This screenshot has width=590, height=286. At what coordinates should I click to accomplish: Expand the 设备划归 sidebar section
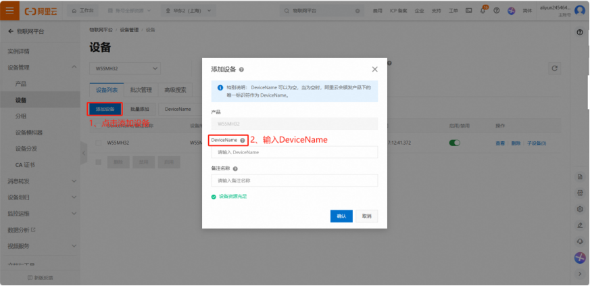74,197
